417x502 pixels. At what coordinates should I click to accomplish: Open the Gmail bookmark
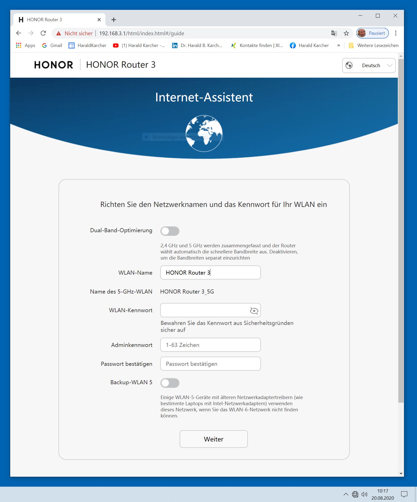tap(52, 45)
